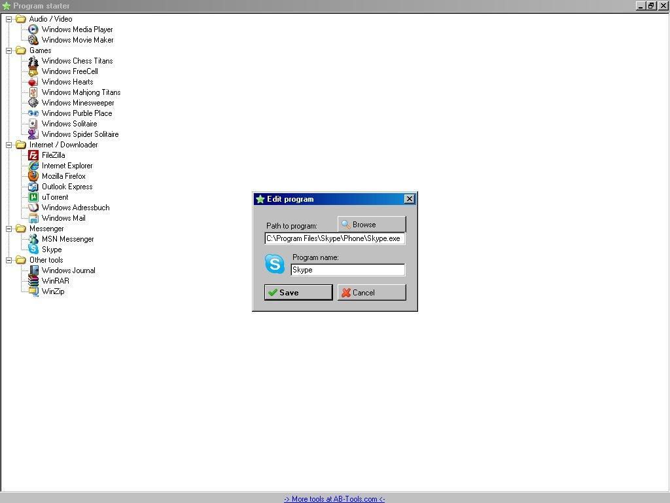Click the large Skype logo in Edit program dialog
Image resolution: width=670 pixels, height=503 pixels.
click(275, 263)
